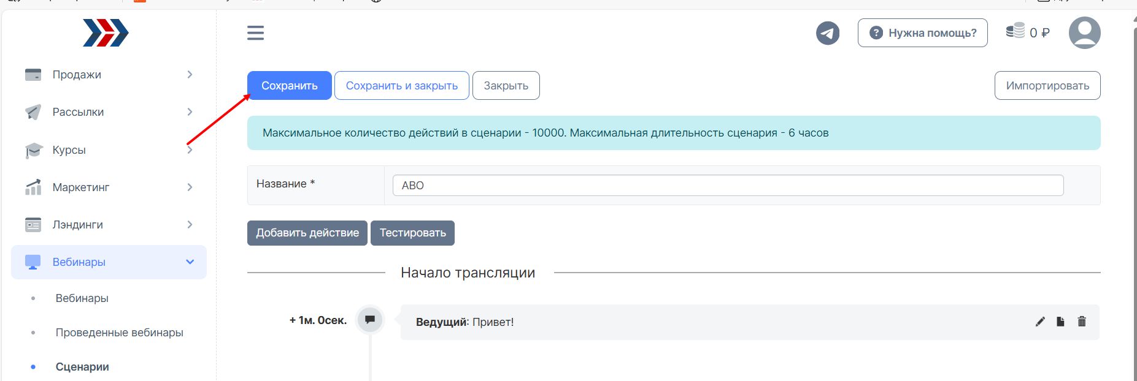Select the Сценарии submenu item
The image size is (1137, 381).
[x=82, y=367]
